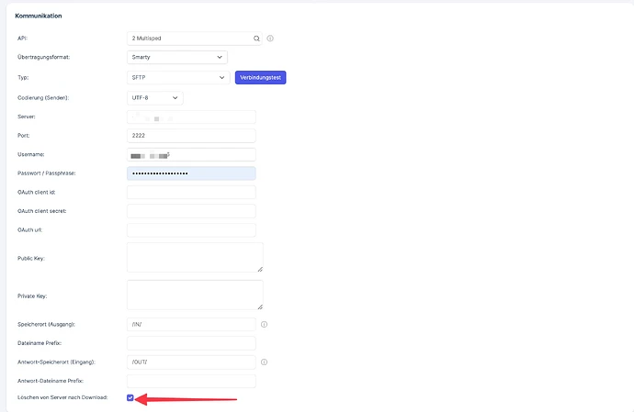634x412 pixels.
Task: Grab resize handle of Private Key textarea
Action: 260,306
